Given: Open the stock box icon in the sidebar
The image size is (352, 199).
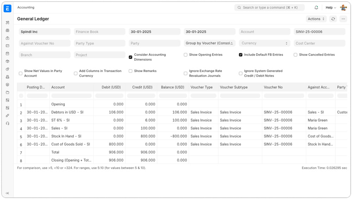Looking at the screenshot, I should (x=7, y=61).
